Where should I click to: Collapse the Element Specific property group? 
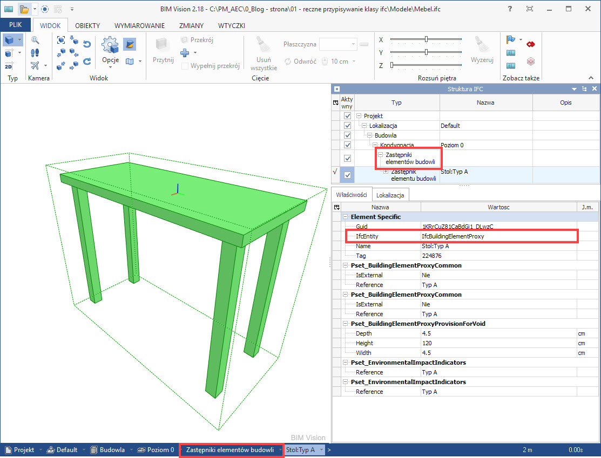pos(346,217)
